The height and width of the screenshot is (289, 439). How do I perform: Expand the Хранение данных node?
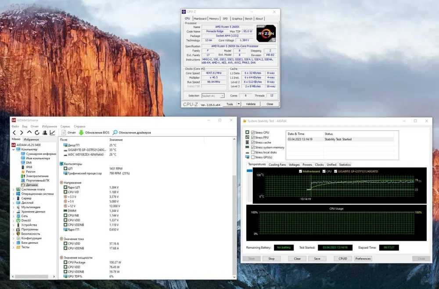[14, 212]
